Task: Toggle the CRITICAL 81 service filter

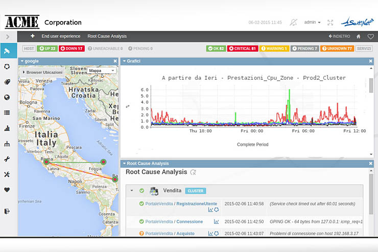Action: (242, 49)
